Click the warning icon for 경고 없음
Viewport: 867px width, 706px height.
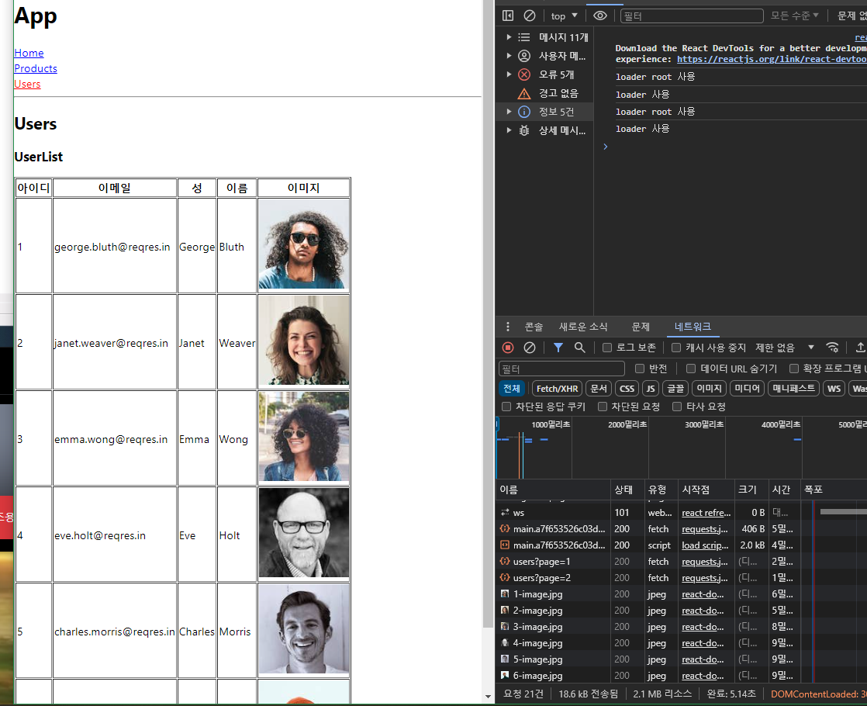[x=524, y=94]
